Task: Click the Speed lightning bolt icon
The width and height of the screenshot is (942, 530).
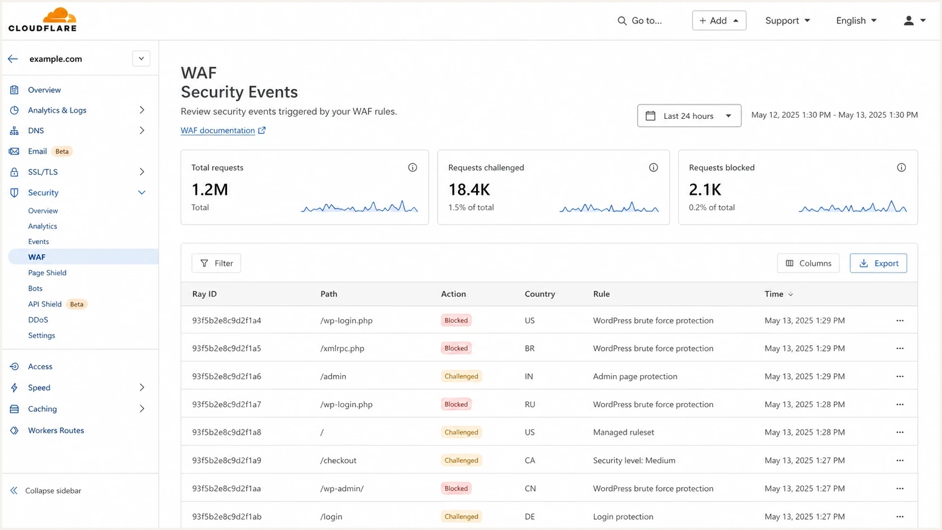Action: [14, 388]
